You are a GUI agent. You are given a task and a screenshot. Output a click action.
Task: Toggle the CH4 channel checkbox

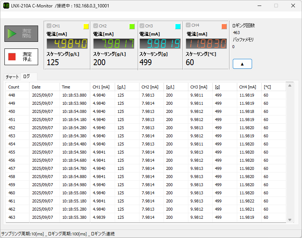coord(188,25)
